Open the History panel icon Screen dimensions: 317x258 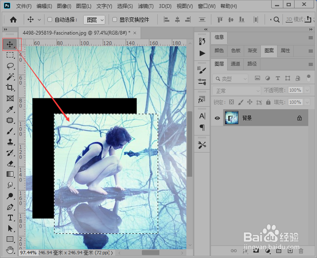202,42
